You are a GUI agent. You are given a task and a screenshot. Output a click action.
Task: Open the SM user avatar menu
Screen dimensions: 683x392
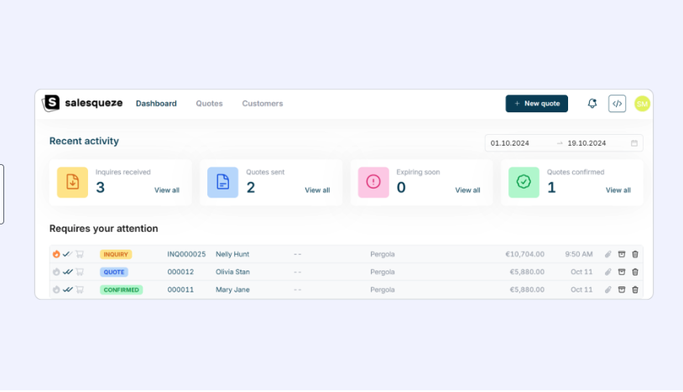point(642,103)
